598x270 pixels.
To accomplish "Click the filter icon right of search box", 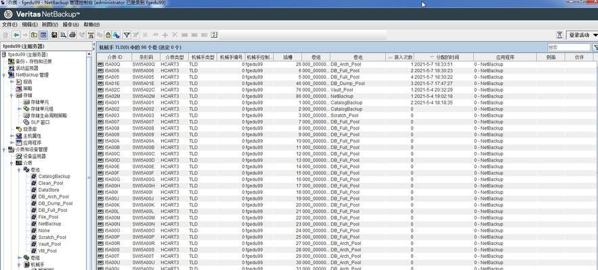I will coord(595,47).
